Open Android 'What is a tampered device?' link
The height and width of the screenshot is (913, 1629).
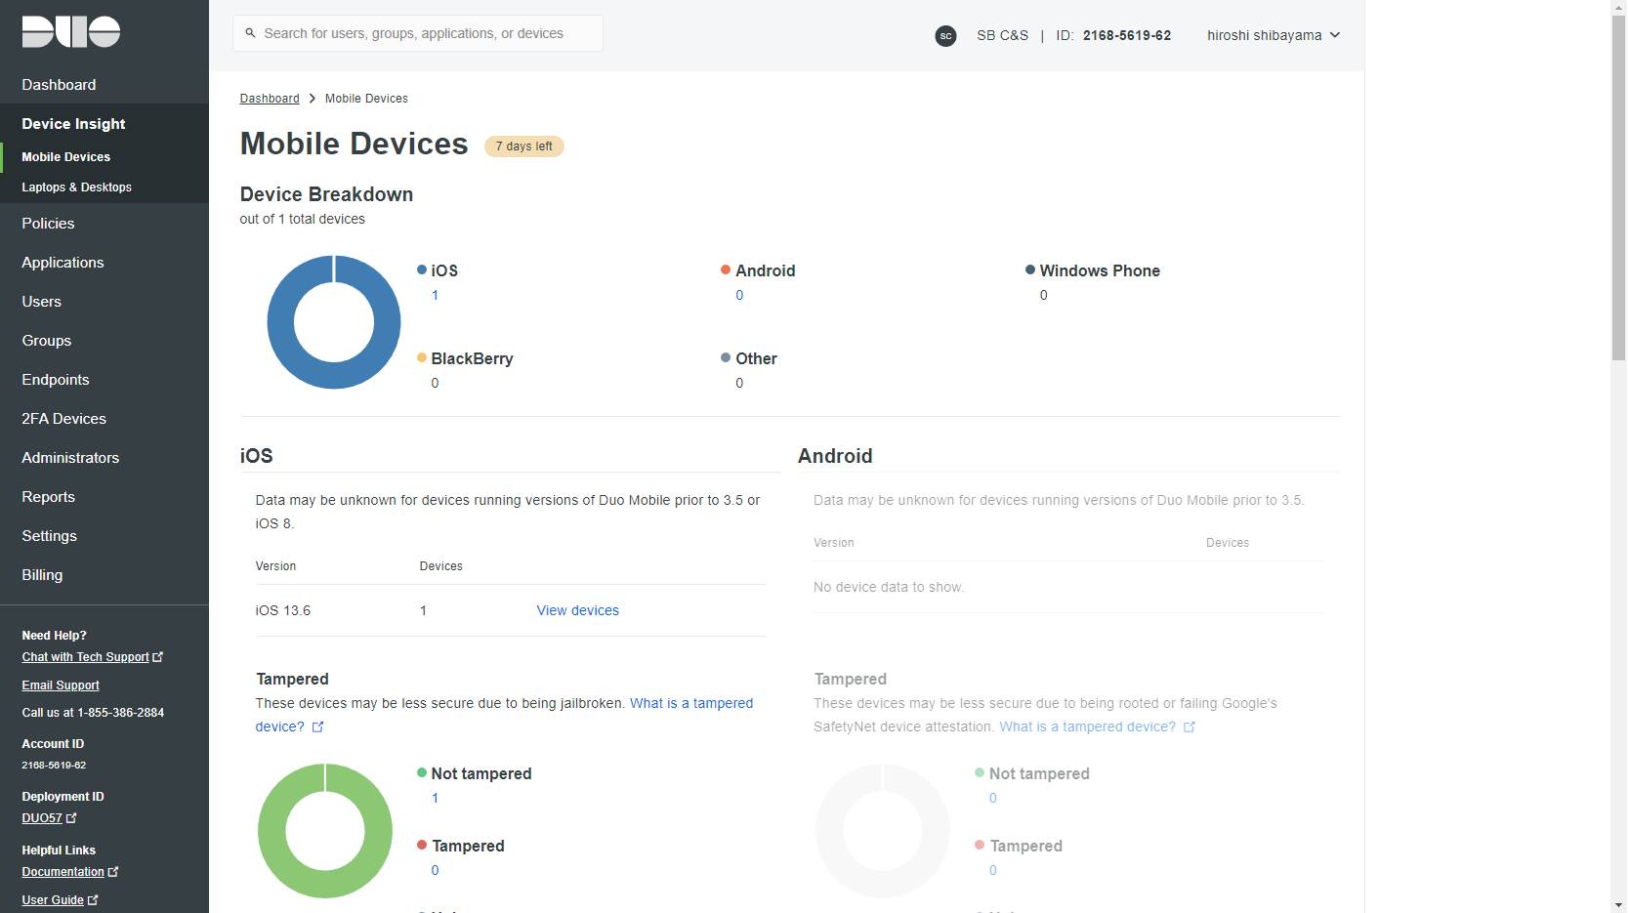coord(1088,726)
